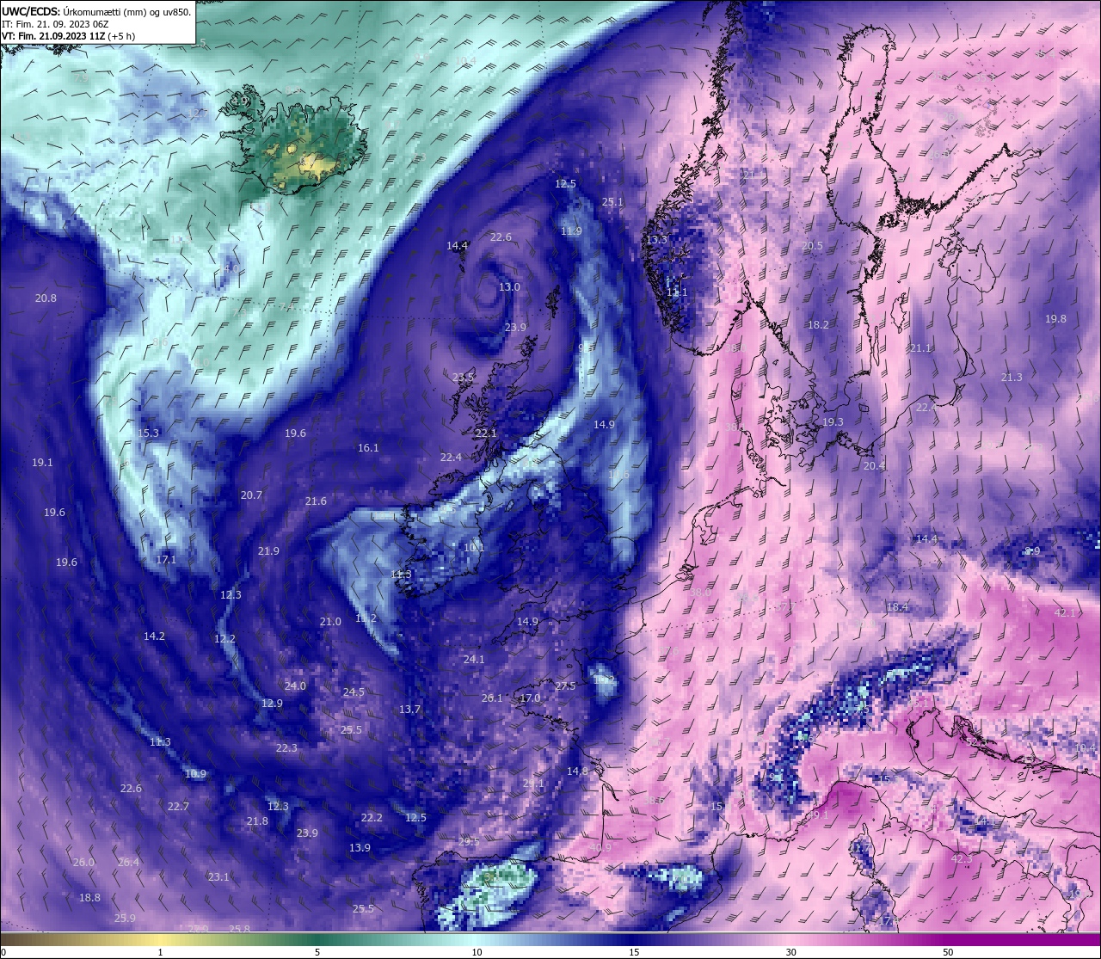1101x959 pixels.
Task: Click the map value '22.3'
Action: [x=286, y=748]
